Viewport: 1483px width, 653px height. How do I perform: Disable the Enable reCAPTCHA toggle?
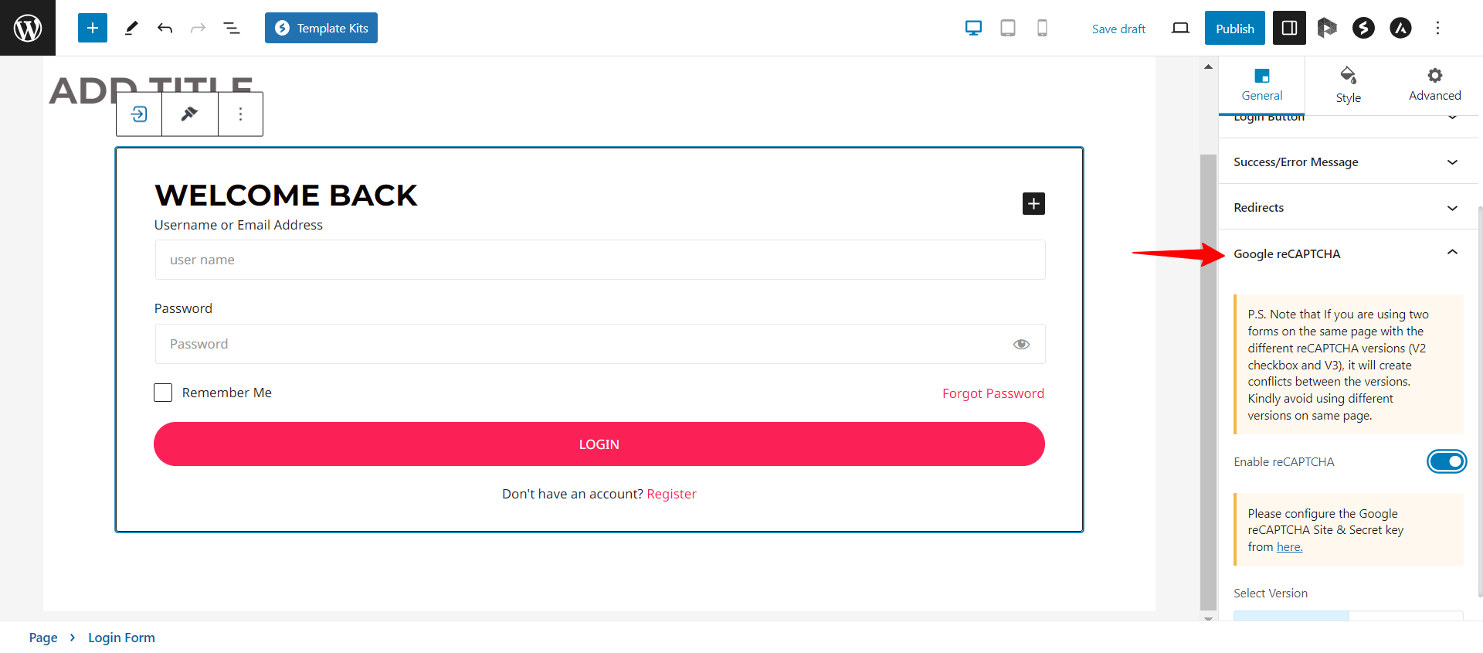[1445, 461]
